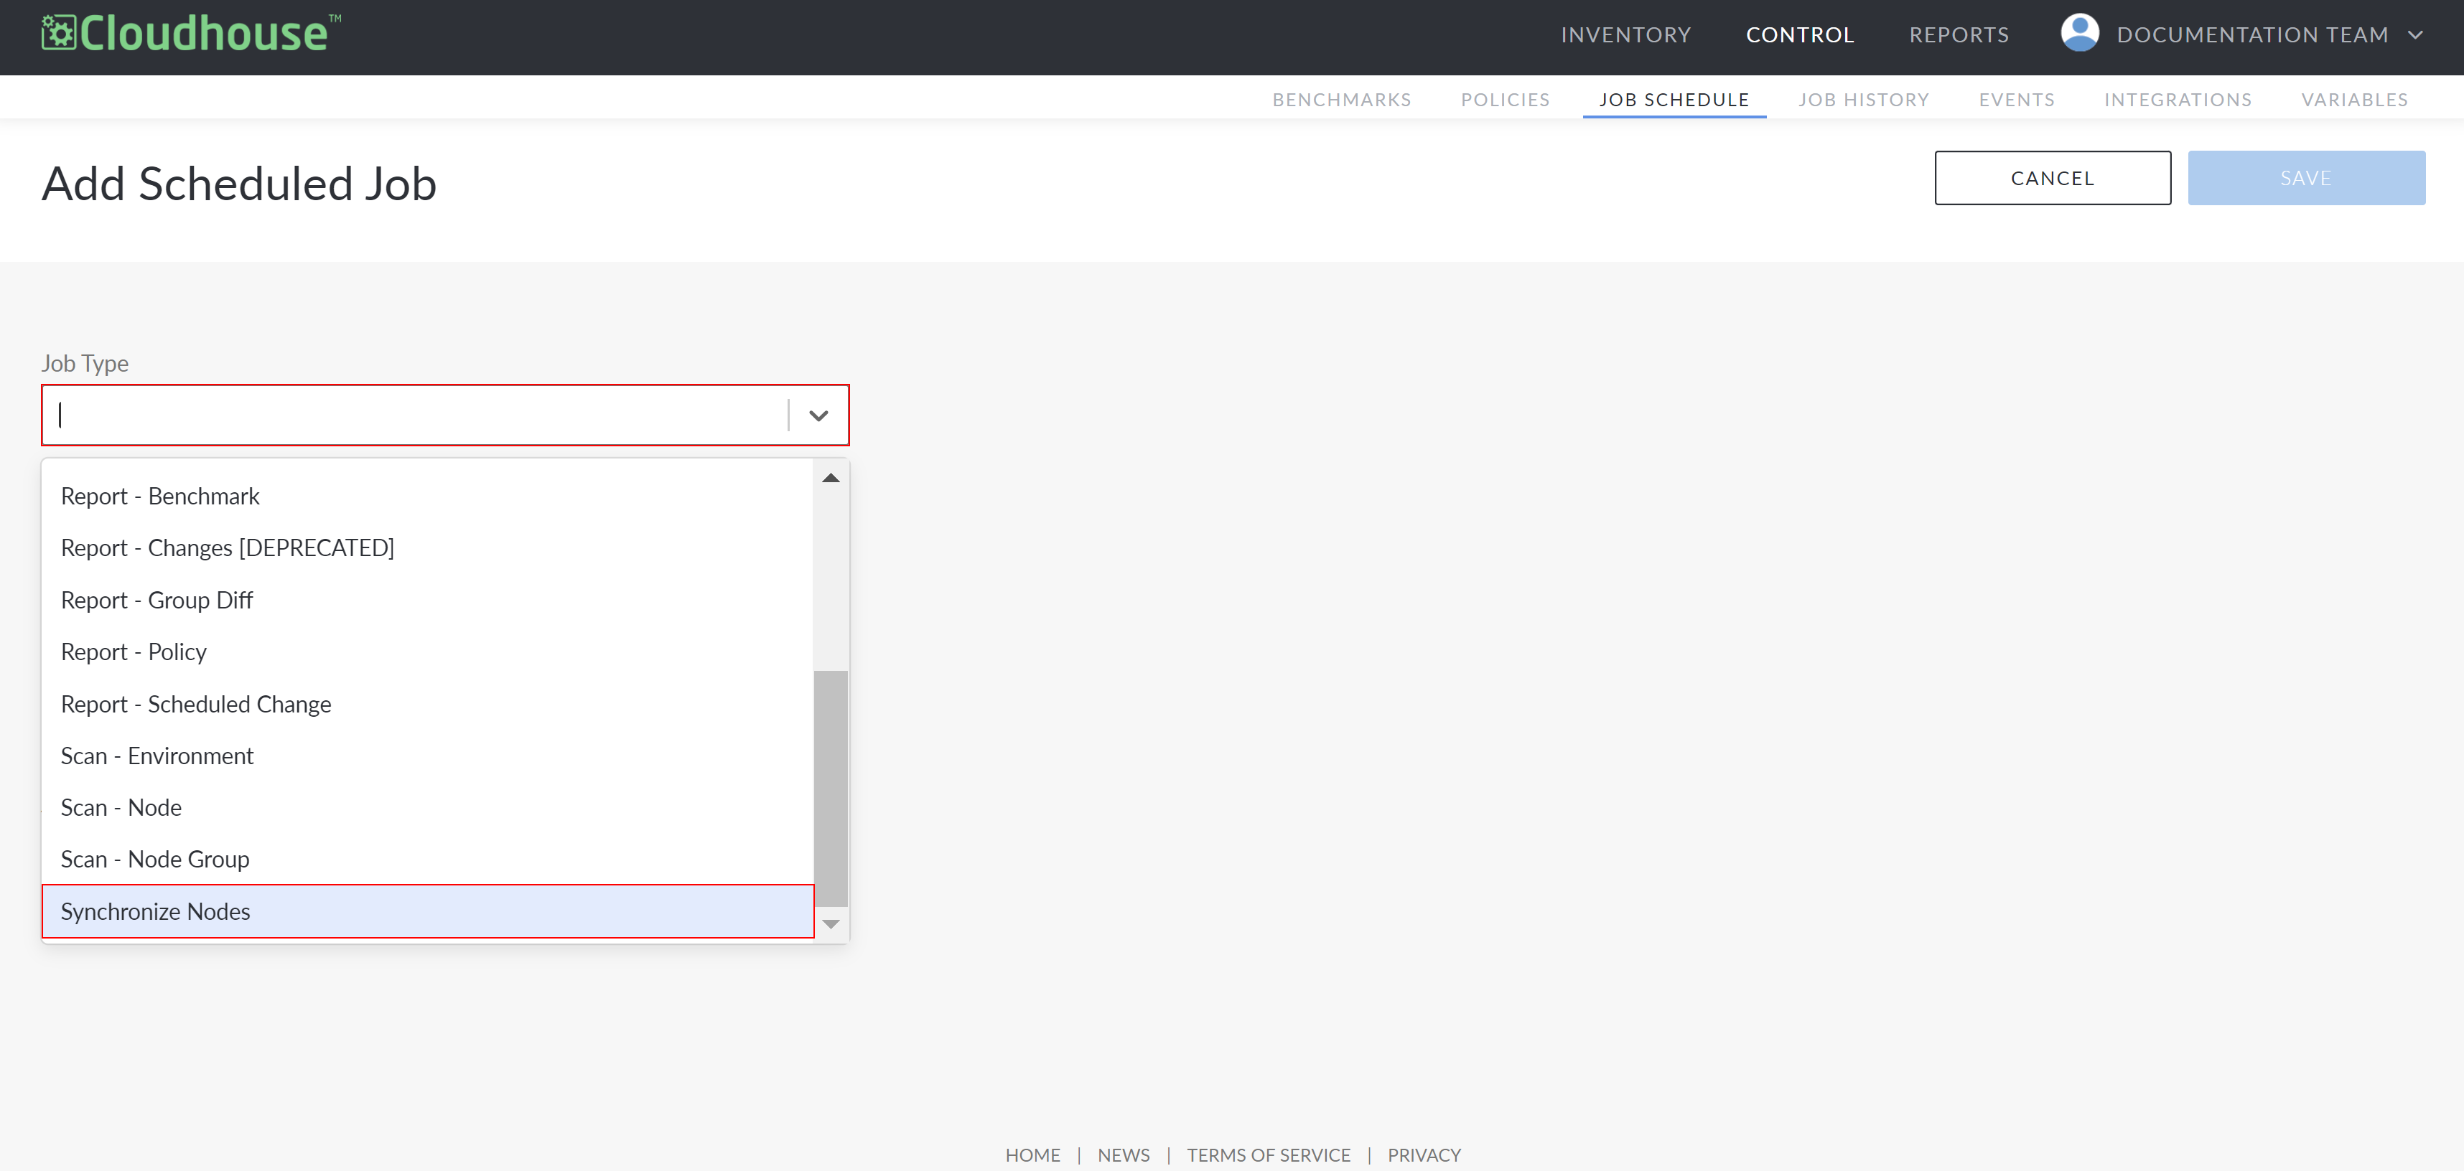This screenshot has height=1171, width=2464.
Task: Click the dropdown list scrollbar thumb
Action: [x=831, y=789]
